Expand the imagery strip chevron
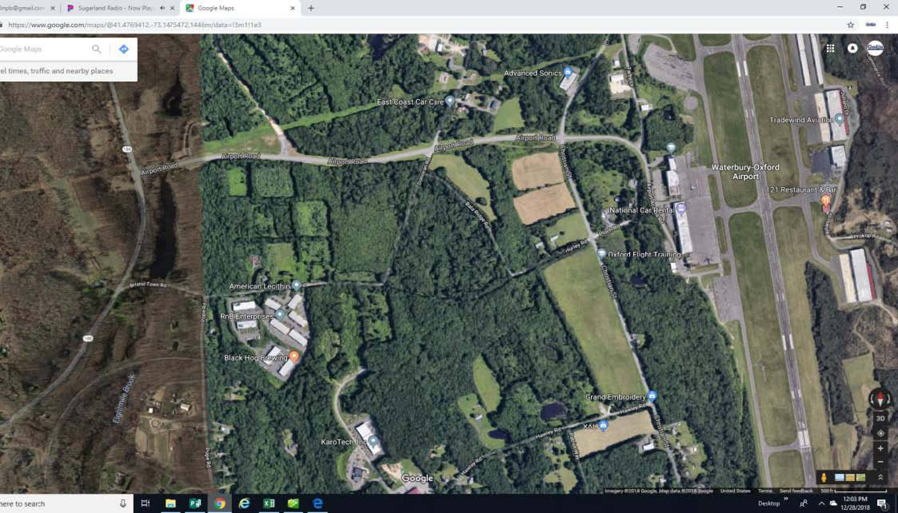This screenshot has width=898, height=513. tap(880, 477)
